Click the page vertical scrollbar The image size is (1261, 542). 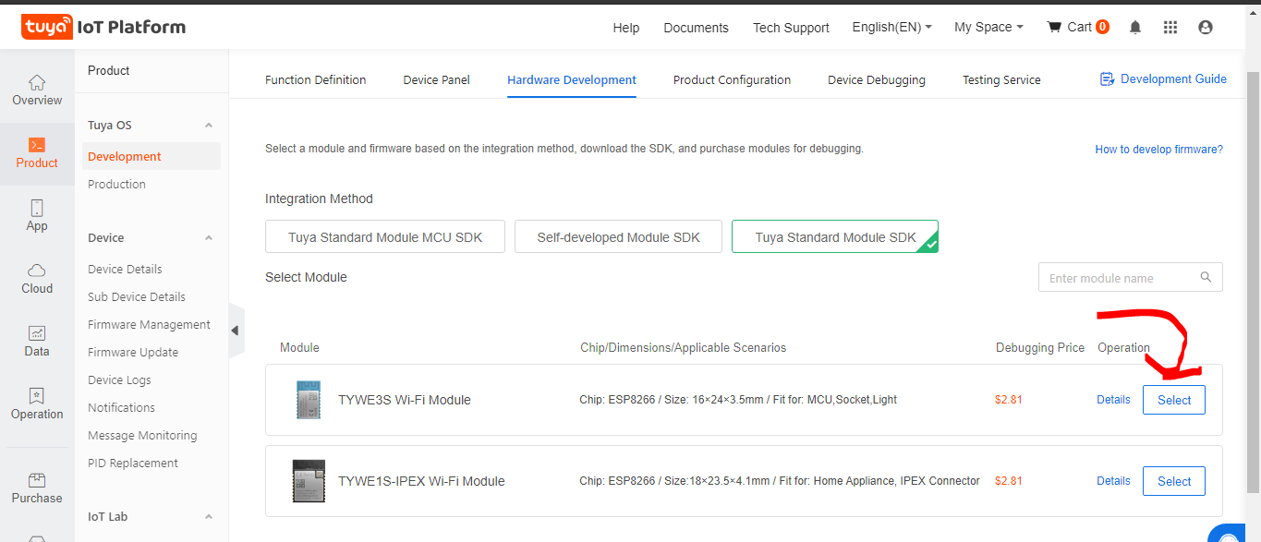coord(1253,277)
